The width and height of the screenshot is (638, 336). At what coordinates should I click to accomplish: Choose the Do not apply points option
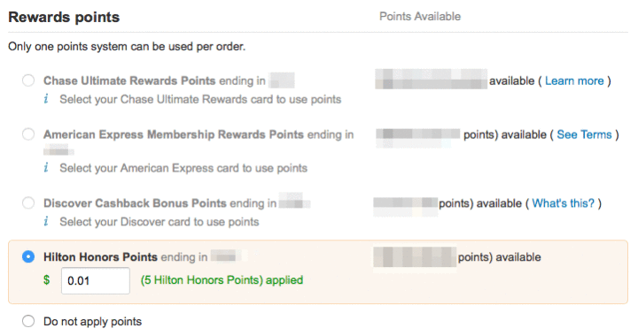tap(28, 321)
